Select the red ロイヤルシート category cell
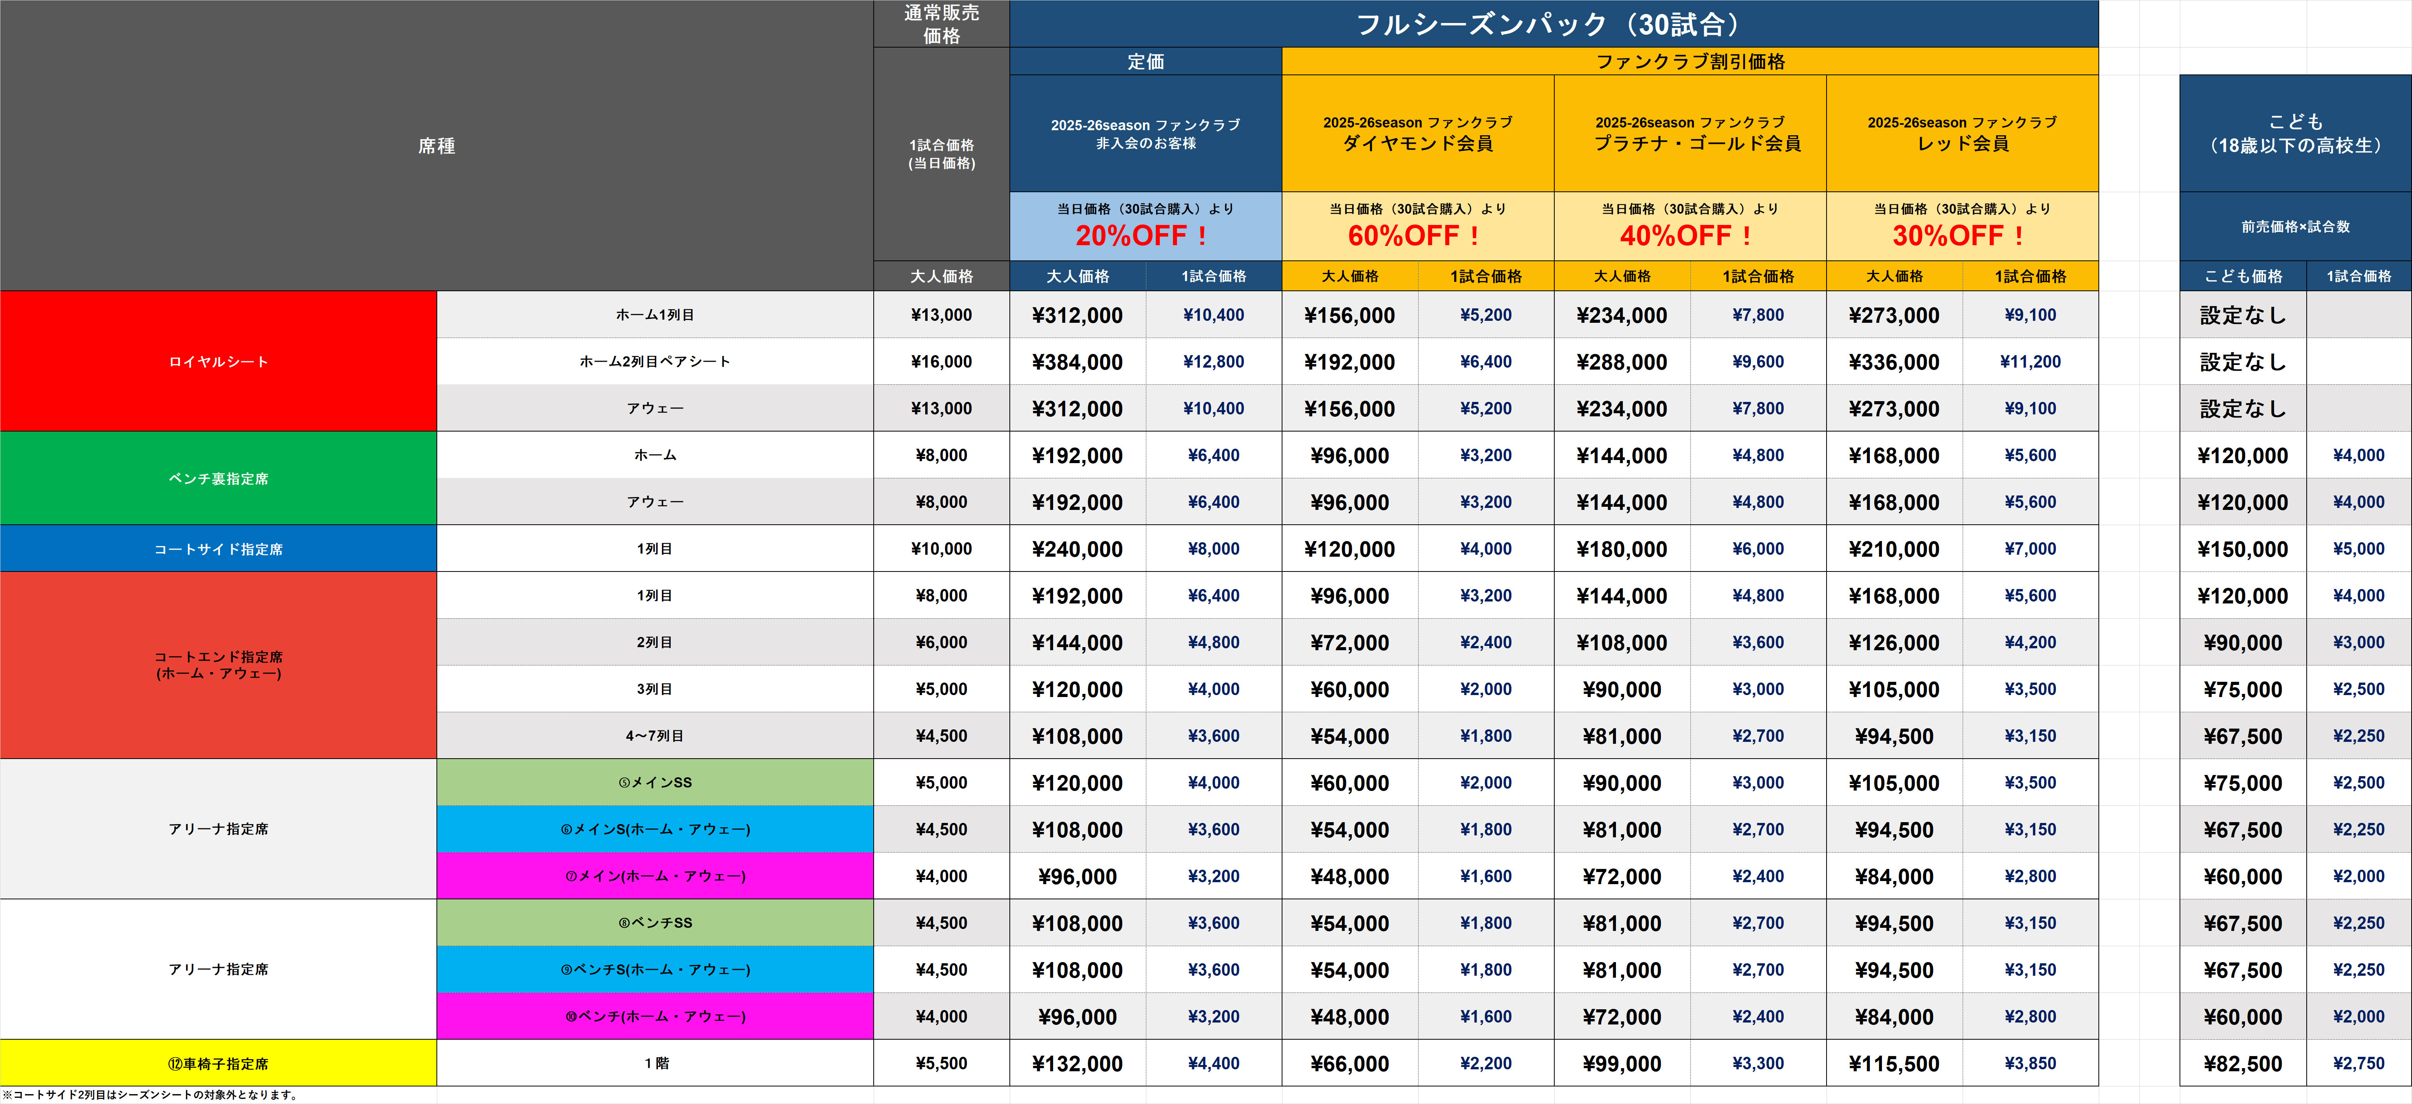2412x1104 pixels. point(218,361)
